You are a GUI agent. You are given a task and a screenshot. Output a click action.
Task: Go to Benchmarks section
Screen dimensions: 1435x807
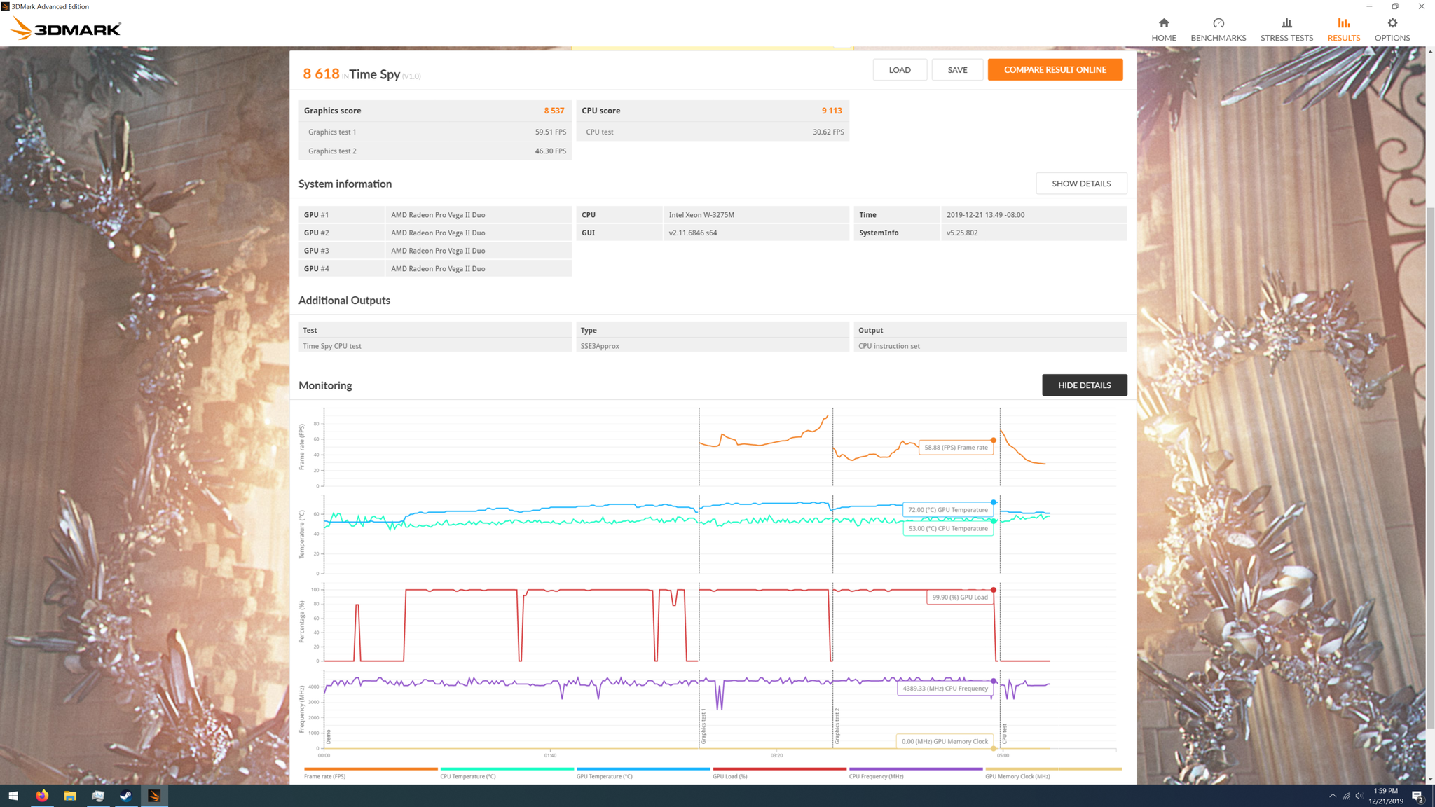[1218, 29]
